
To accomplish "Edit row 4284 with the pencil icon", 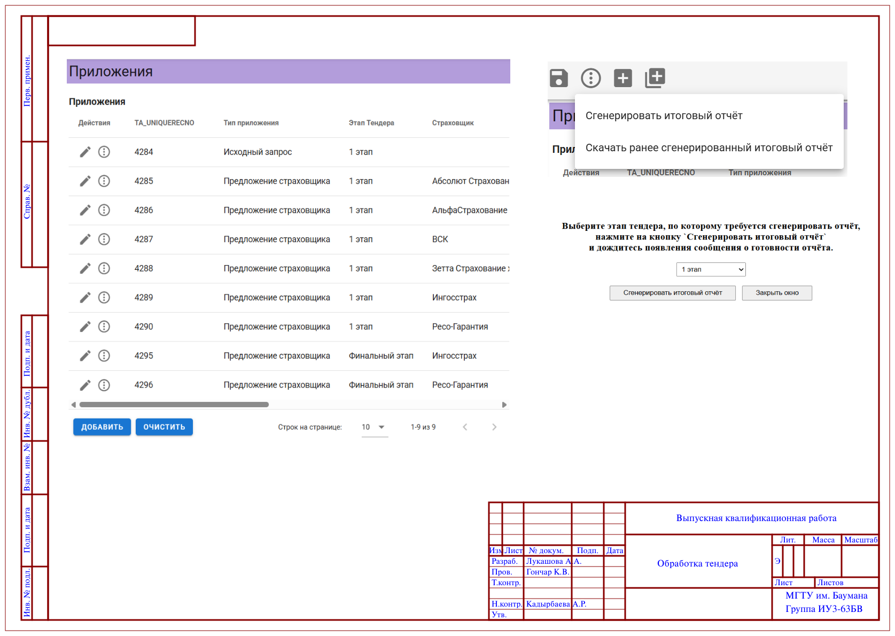I will click(x=85, y=152).
